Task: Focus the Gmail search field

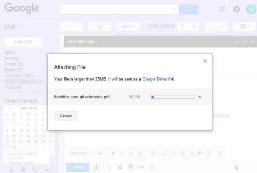Action: click(x=117, y=9)
